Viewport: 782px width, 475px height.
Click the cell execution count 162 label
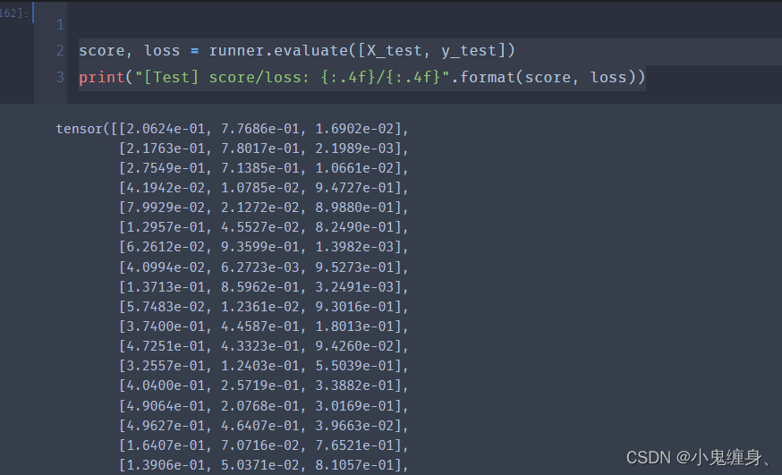(x=13, y=13)
